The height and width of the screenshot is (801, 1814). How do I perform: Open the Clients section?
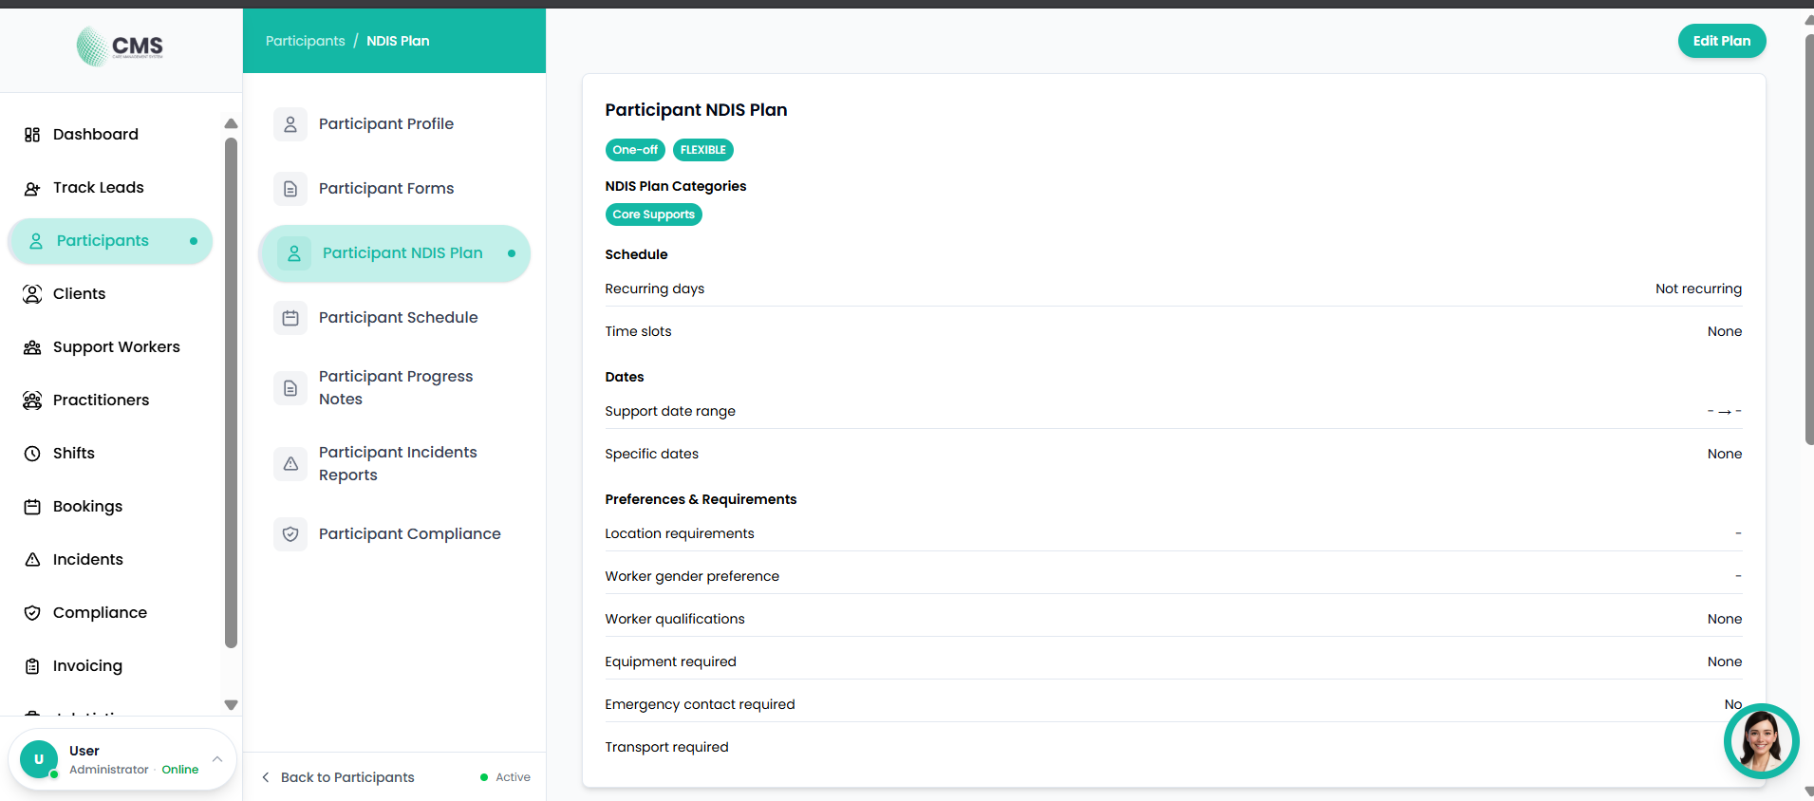[110, 294]
